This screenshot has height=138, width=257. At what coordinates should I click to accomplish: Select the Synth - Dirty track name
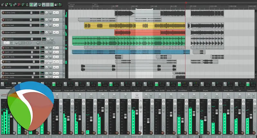pyautogui.click(x=10, y=57)
